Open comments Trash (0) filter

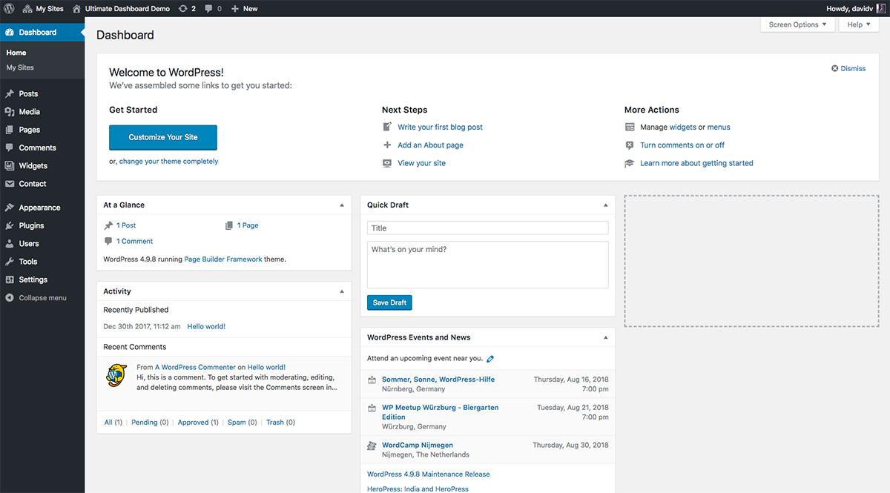(280, 423)
